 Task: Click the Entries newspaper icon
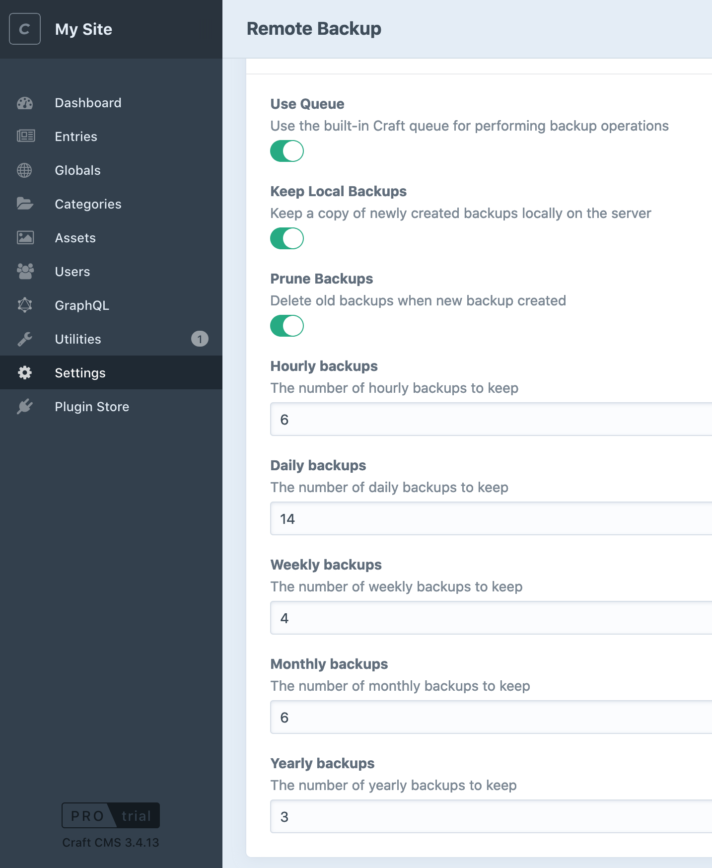click(25, 136)
